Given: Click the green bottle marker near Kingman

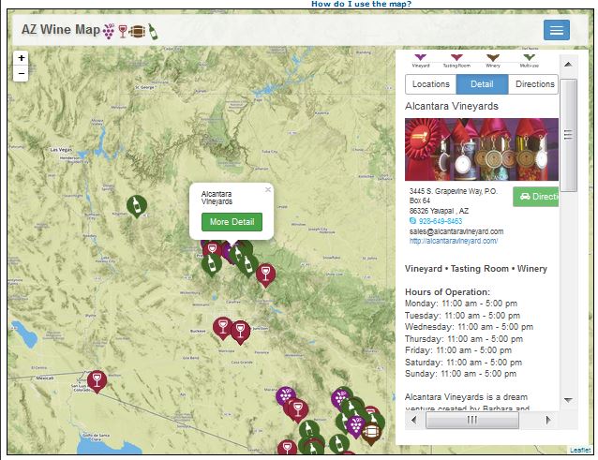Looking at the screenshot, I should click(137, 206).
